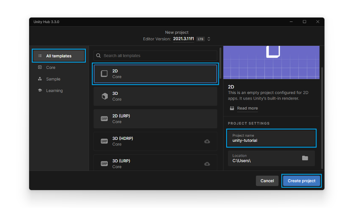This screenshot has height=208, width=354.
Task: Choose the 2D (URP) template
Action: (x=155, y=119)
